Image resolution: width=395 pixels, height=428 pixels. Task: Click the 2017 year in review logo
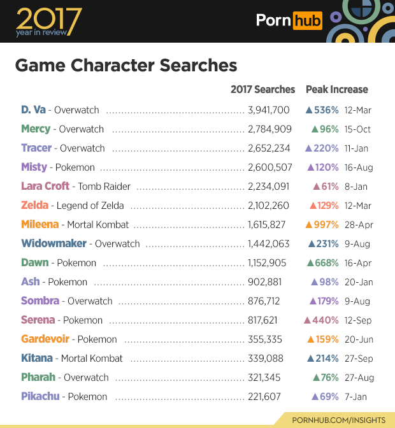click(x=48, y=22)
